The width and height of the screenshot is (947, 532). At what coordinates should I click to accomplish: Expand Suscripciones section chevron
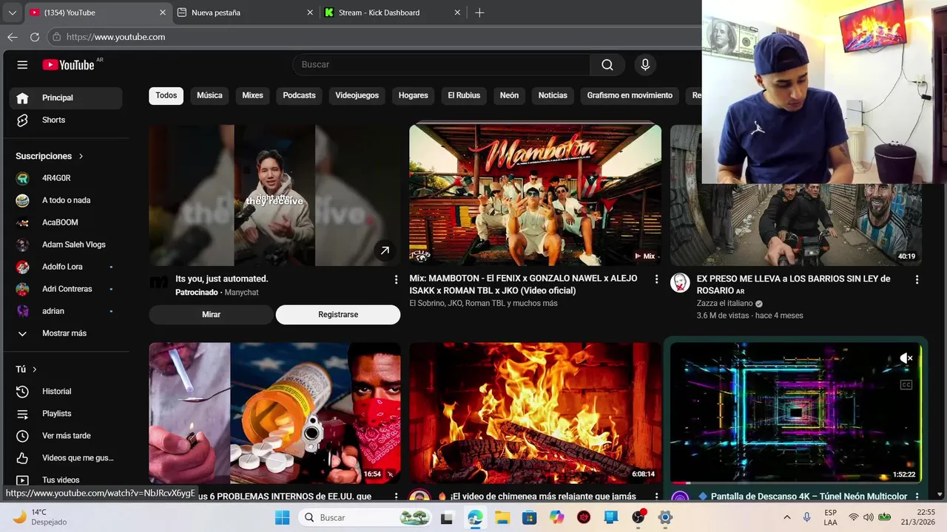pos(81,157)
